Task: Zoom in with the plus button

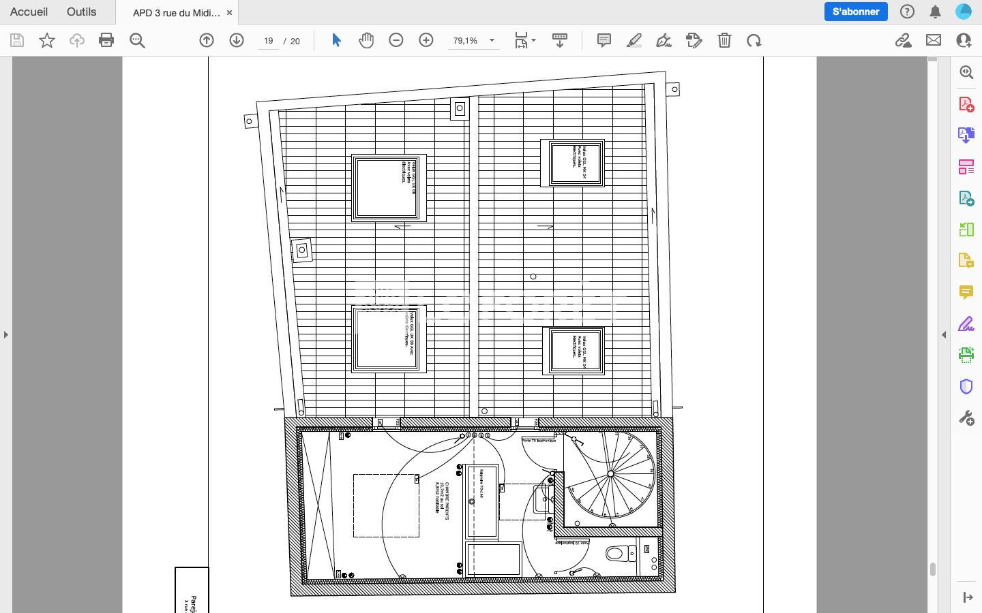Action: click(426, 40)
